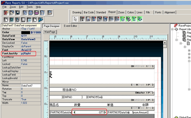This screenshot has width=191, height=118.
Task: Click the Name field containing DataText7
Action: point(31,86)
